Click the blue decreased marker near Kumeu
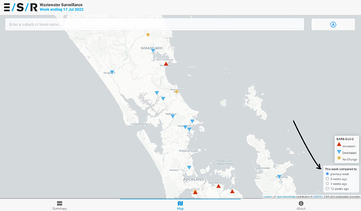 pos(189,168)
